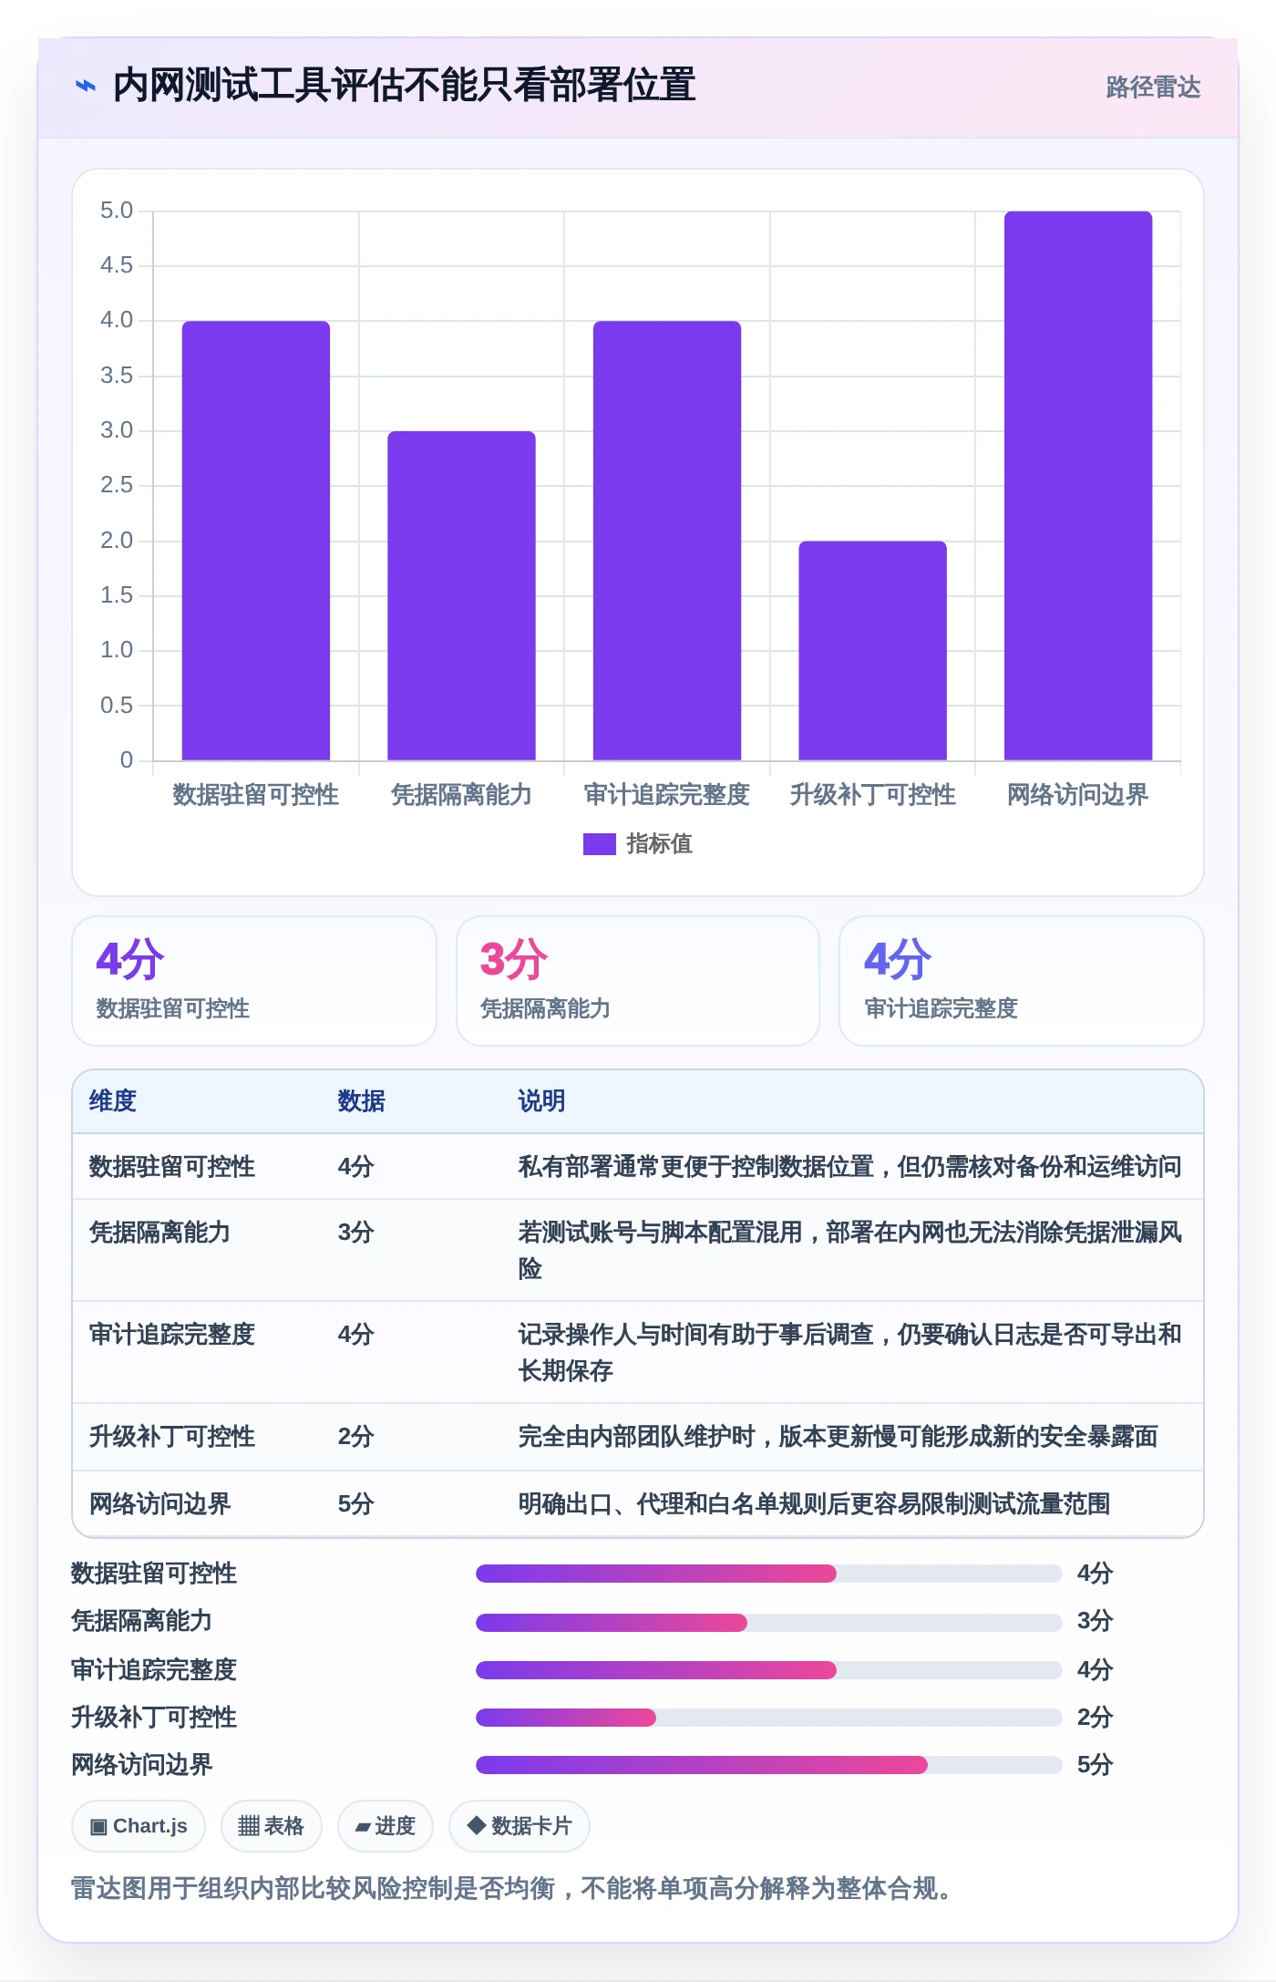1276x1982 pixels.
Task: Click the 审计追踪完整度 progress bar
Action: click(768, 1670)
